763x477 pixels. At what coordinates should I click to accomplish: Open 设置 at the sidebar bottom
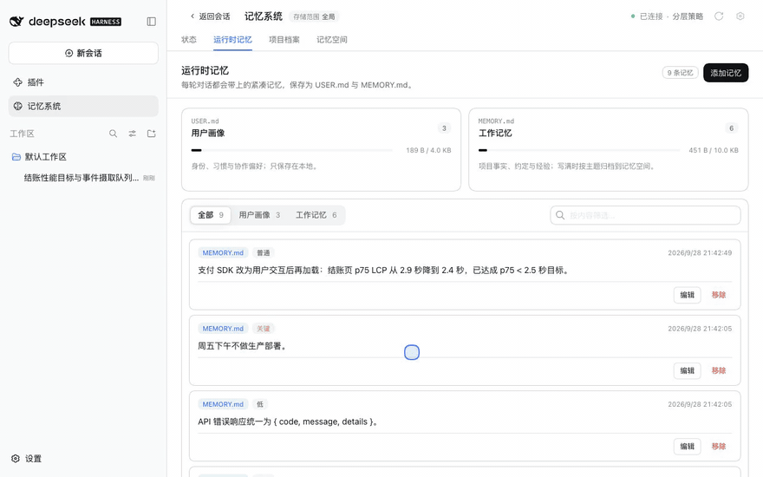point(27,459)
